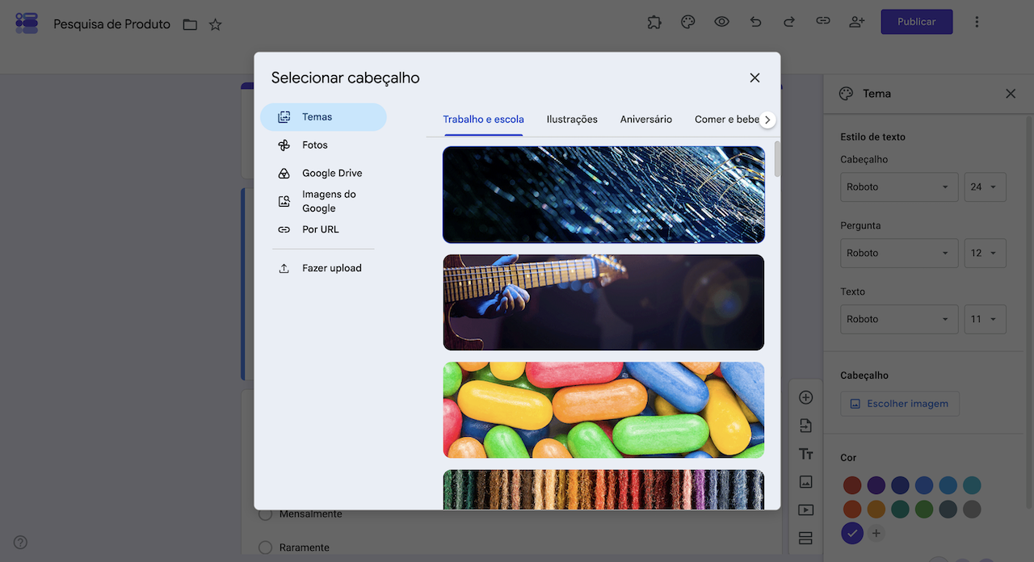Screen dimensions: 1034x562
Task: Pick the blue light streaks header image
Action: pyautogui.click(x=603, y=195)
